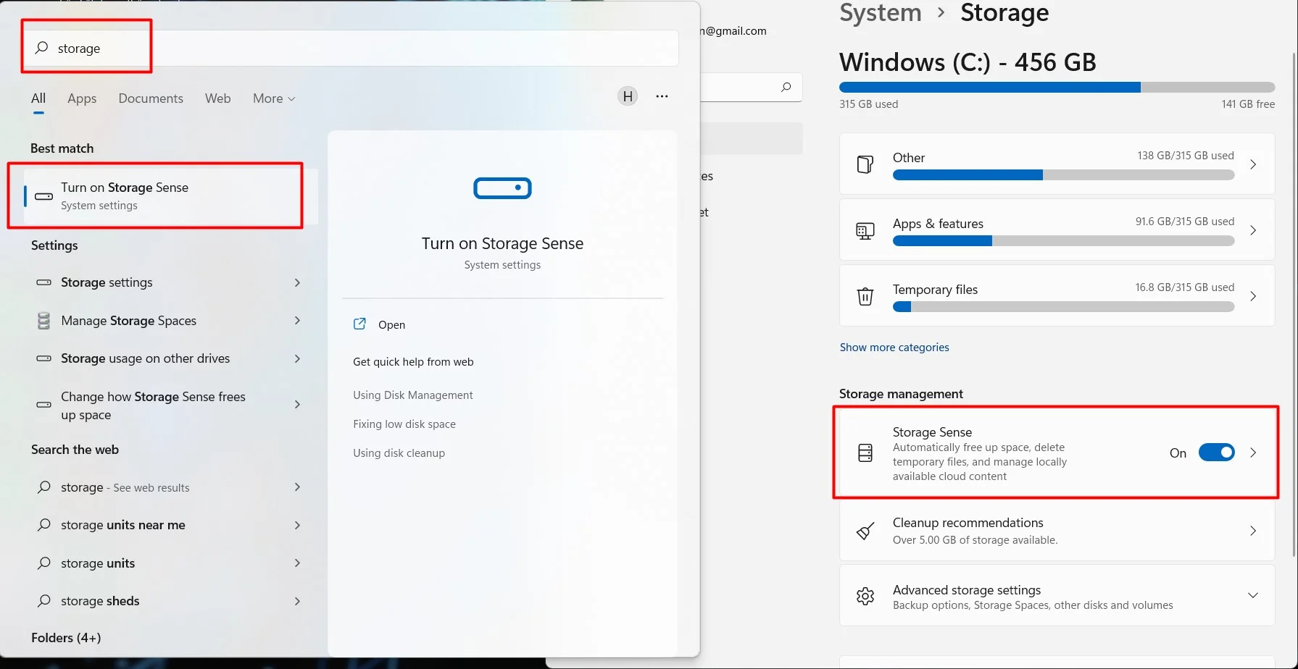The image size is (1298, 669).
Task: Click the magnifier icon next to 'storage units'
Action: (44, 563)
